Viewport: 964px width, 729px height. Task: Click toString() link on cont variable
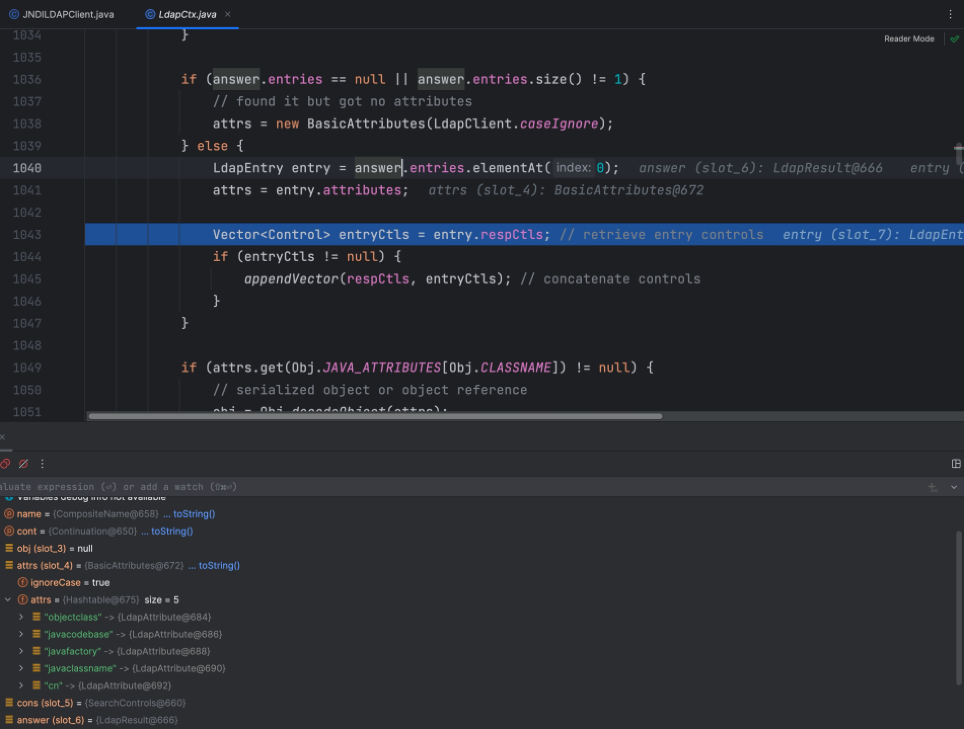[172, 531]
